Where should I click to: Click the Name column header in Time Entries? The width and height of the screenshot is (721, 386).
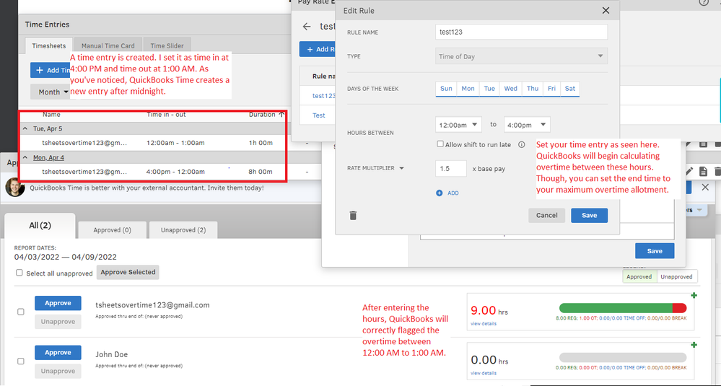coord(51,115)
